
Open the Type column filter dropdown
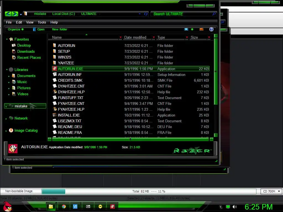pos(187,37)
